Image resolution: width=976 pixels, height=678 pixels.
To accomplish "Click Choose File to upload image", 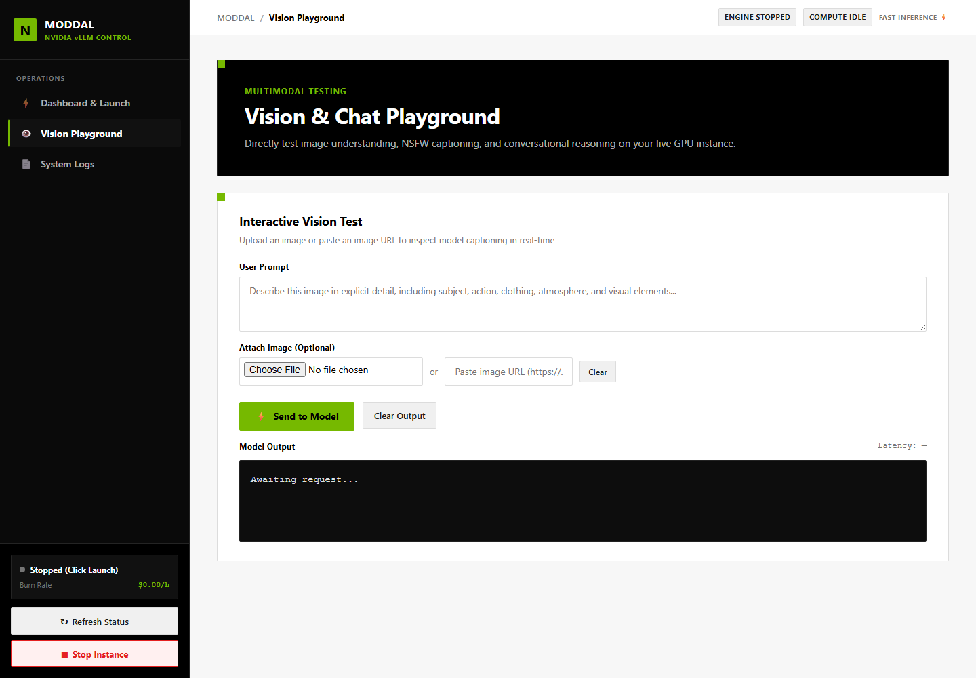I will (274, 370).
